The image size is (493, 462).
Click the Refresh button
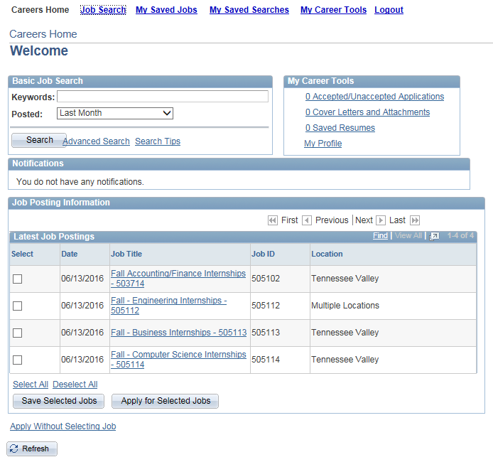click(32, 448)
